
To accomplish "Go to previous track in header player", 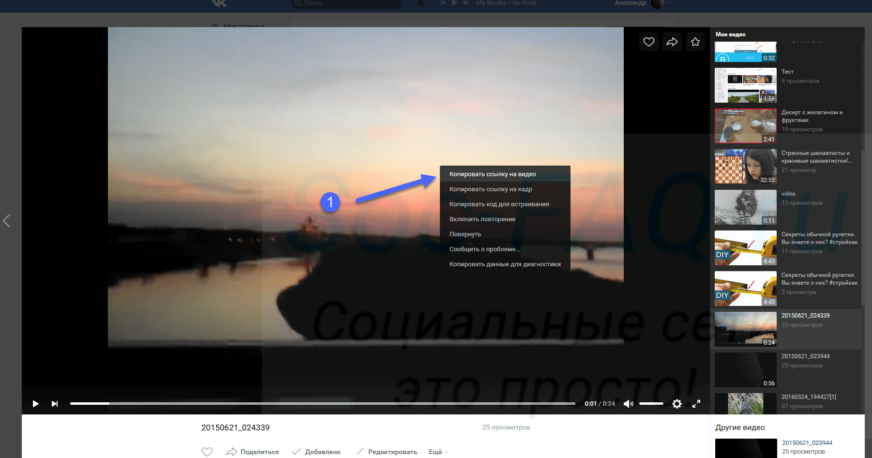I will coord(443,3).
